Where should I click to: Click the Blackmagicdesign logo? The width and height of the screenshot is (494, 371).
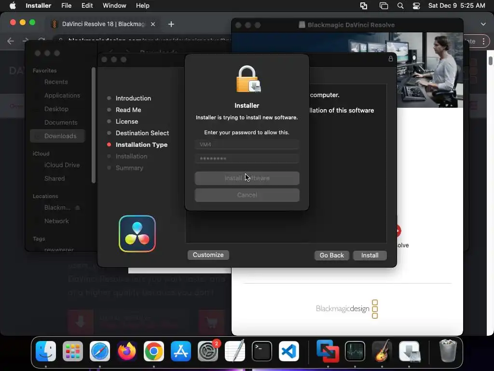point(347,309)
